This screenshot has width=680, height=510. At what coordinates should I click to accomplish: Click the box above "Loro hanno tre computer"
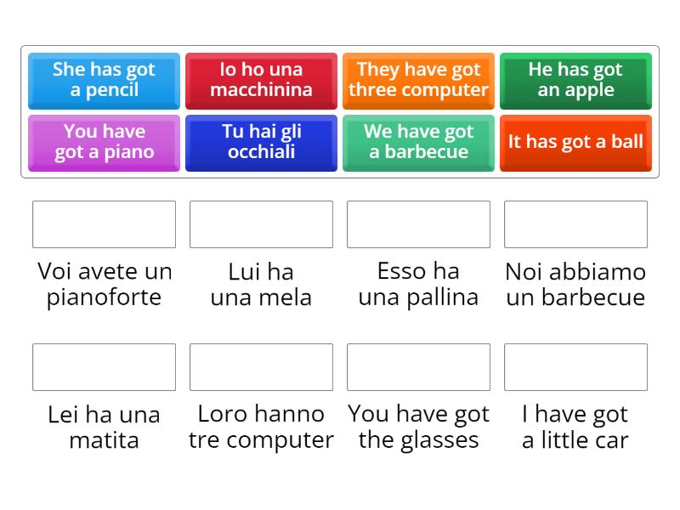[261, 367]
